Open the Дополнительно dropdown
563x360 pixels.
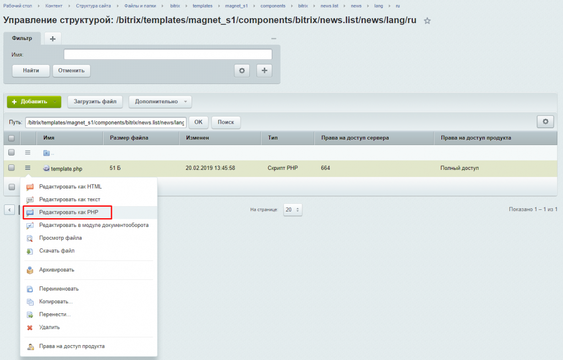160,102
